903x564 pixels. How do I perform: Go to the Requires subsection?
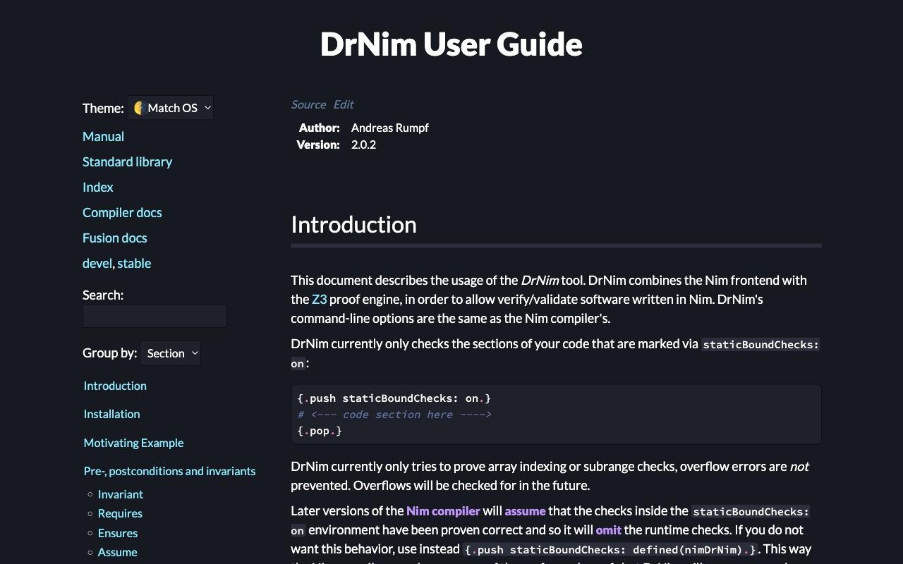pos(120,513)
